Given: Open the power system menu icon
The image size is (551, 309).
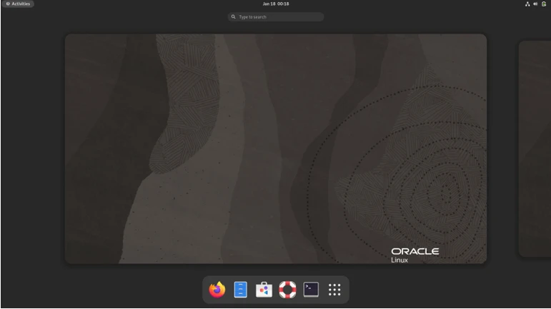Looking at the screenshot, I should coord(544,4).
